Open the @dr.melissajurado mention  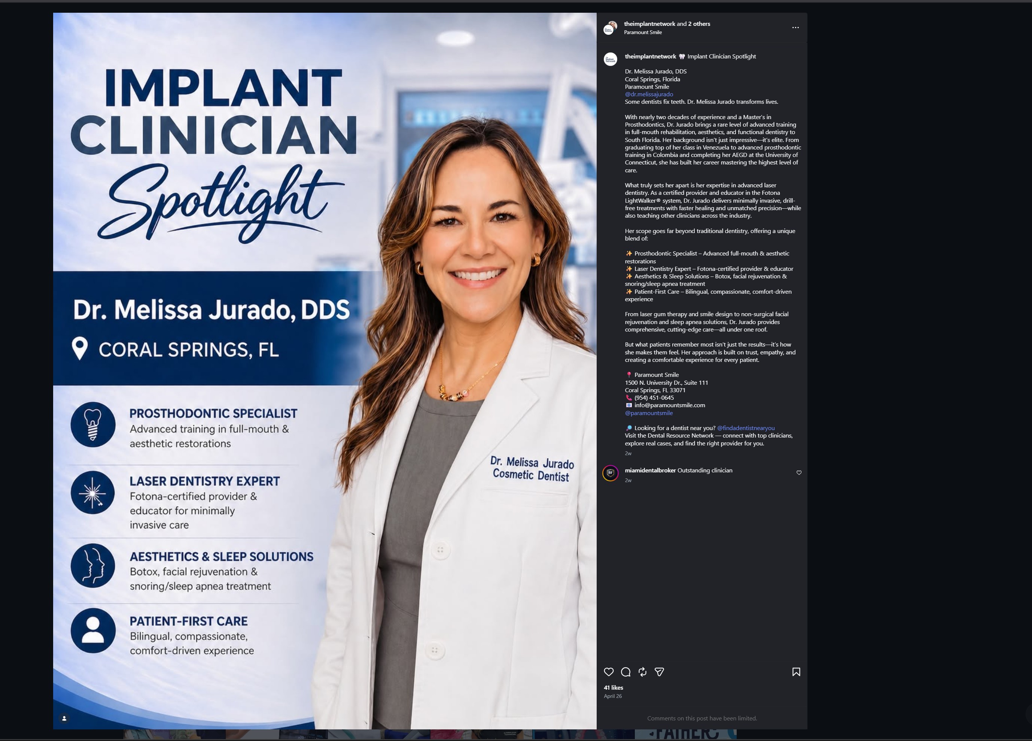(649, 94)
